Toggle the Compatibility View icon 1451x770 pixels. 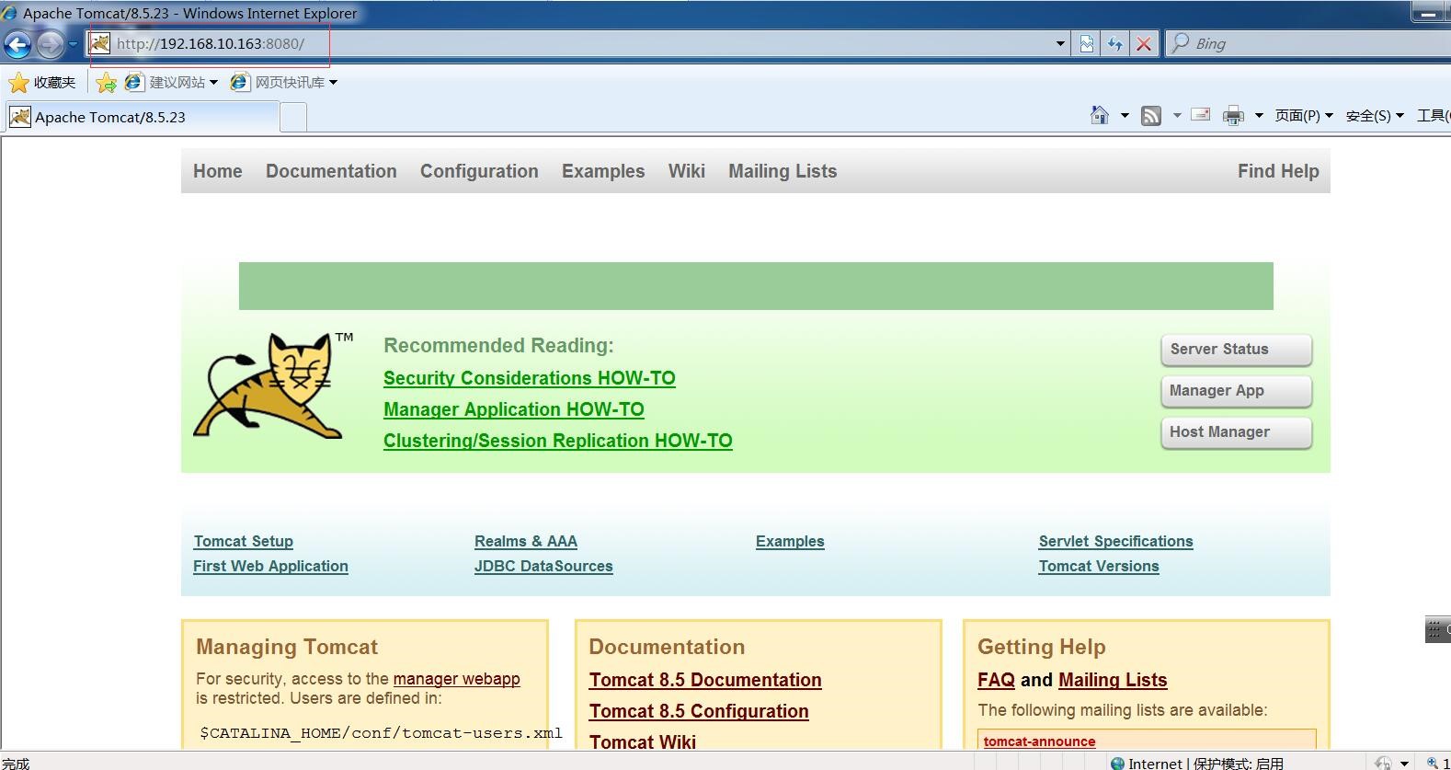coord(1087,43)
